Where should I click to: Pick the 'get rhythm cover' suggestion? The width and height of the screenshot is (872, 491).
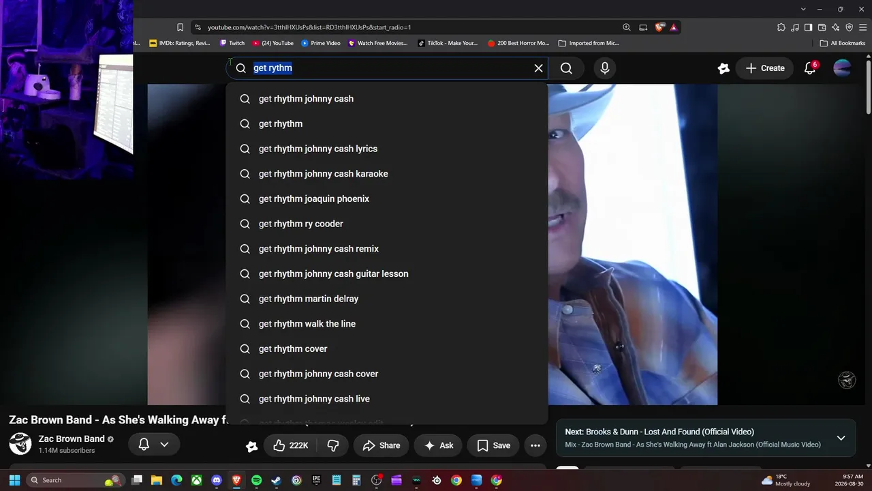click(x=387, y=348)
